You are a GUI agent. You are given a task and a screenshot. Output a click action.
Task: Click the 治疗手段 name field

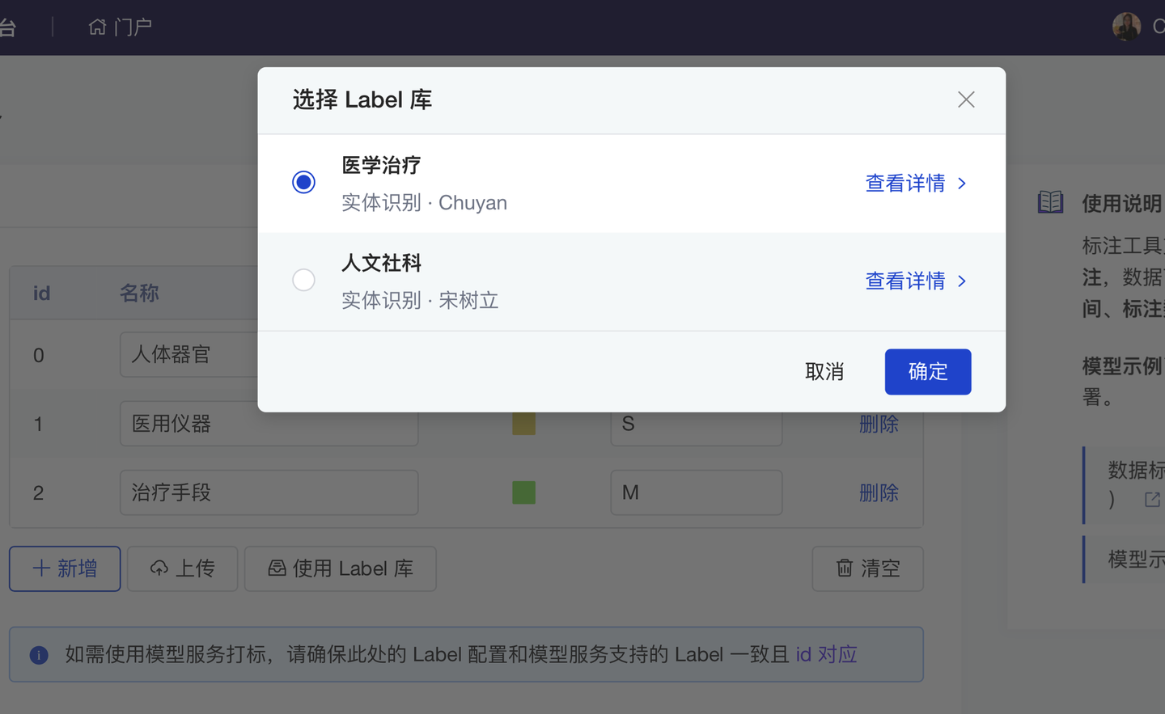269,492
